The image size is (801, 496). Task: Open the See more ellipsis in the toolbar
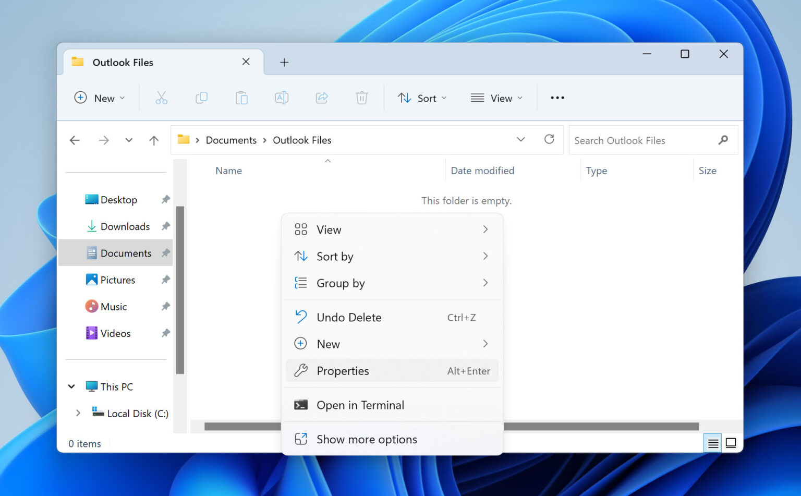pos(556,98)
